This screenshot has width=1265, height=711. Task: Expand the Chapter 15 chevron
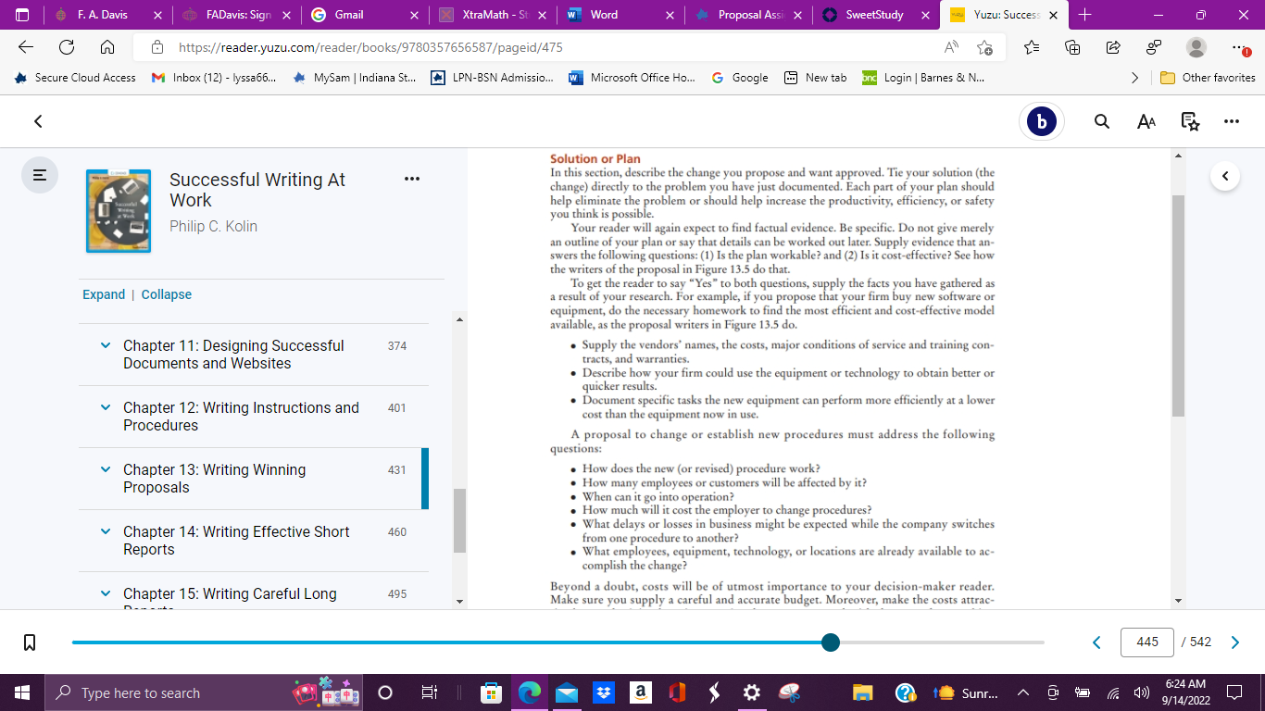[105, 593]
